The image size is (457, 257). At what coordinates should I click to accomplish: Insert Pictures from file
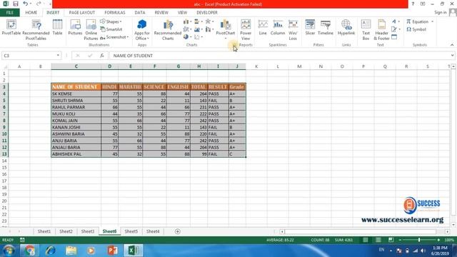point(75,27)
